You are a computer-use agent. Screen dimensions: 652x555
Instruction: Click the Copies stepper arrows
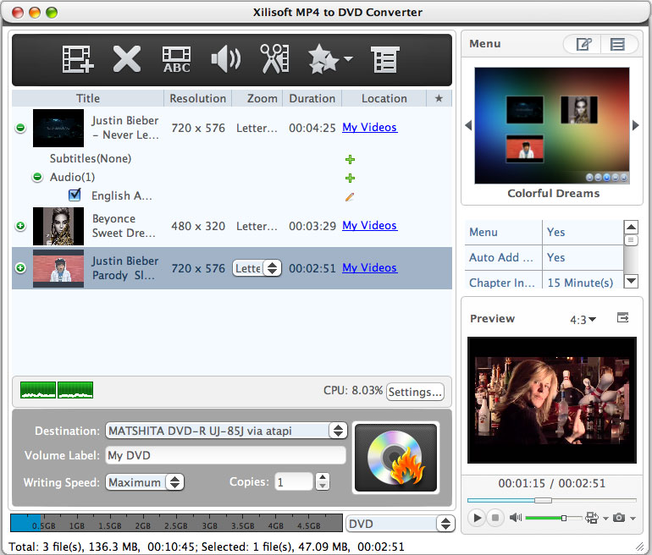323,481
